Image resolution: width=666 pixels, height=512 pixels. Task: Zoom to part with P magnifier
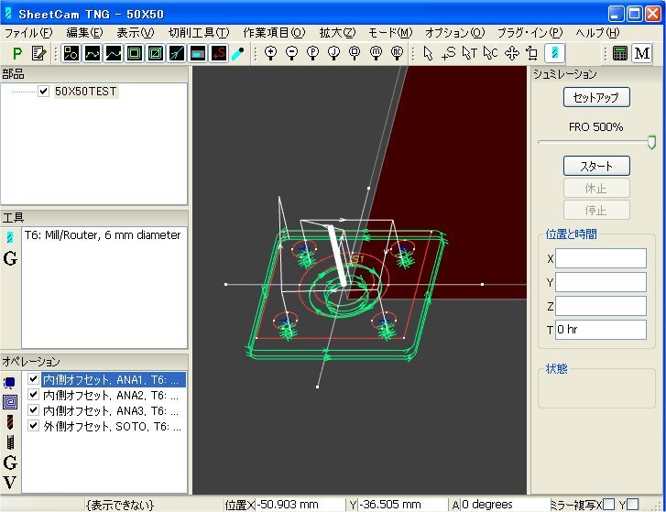313,53
